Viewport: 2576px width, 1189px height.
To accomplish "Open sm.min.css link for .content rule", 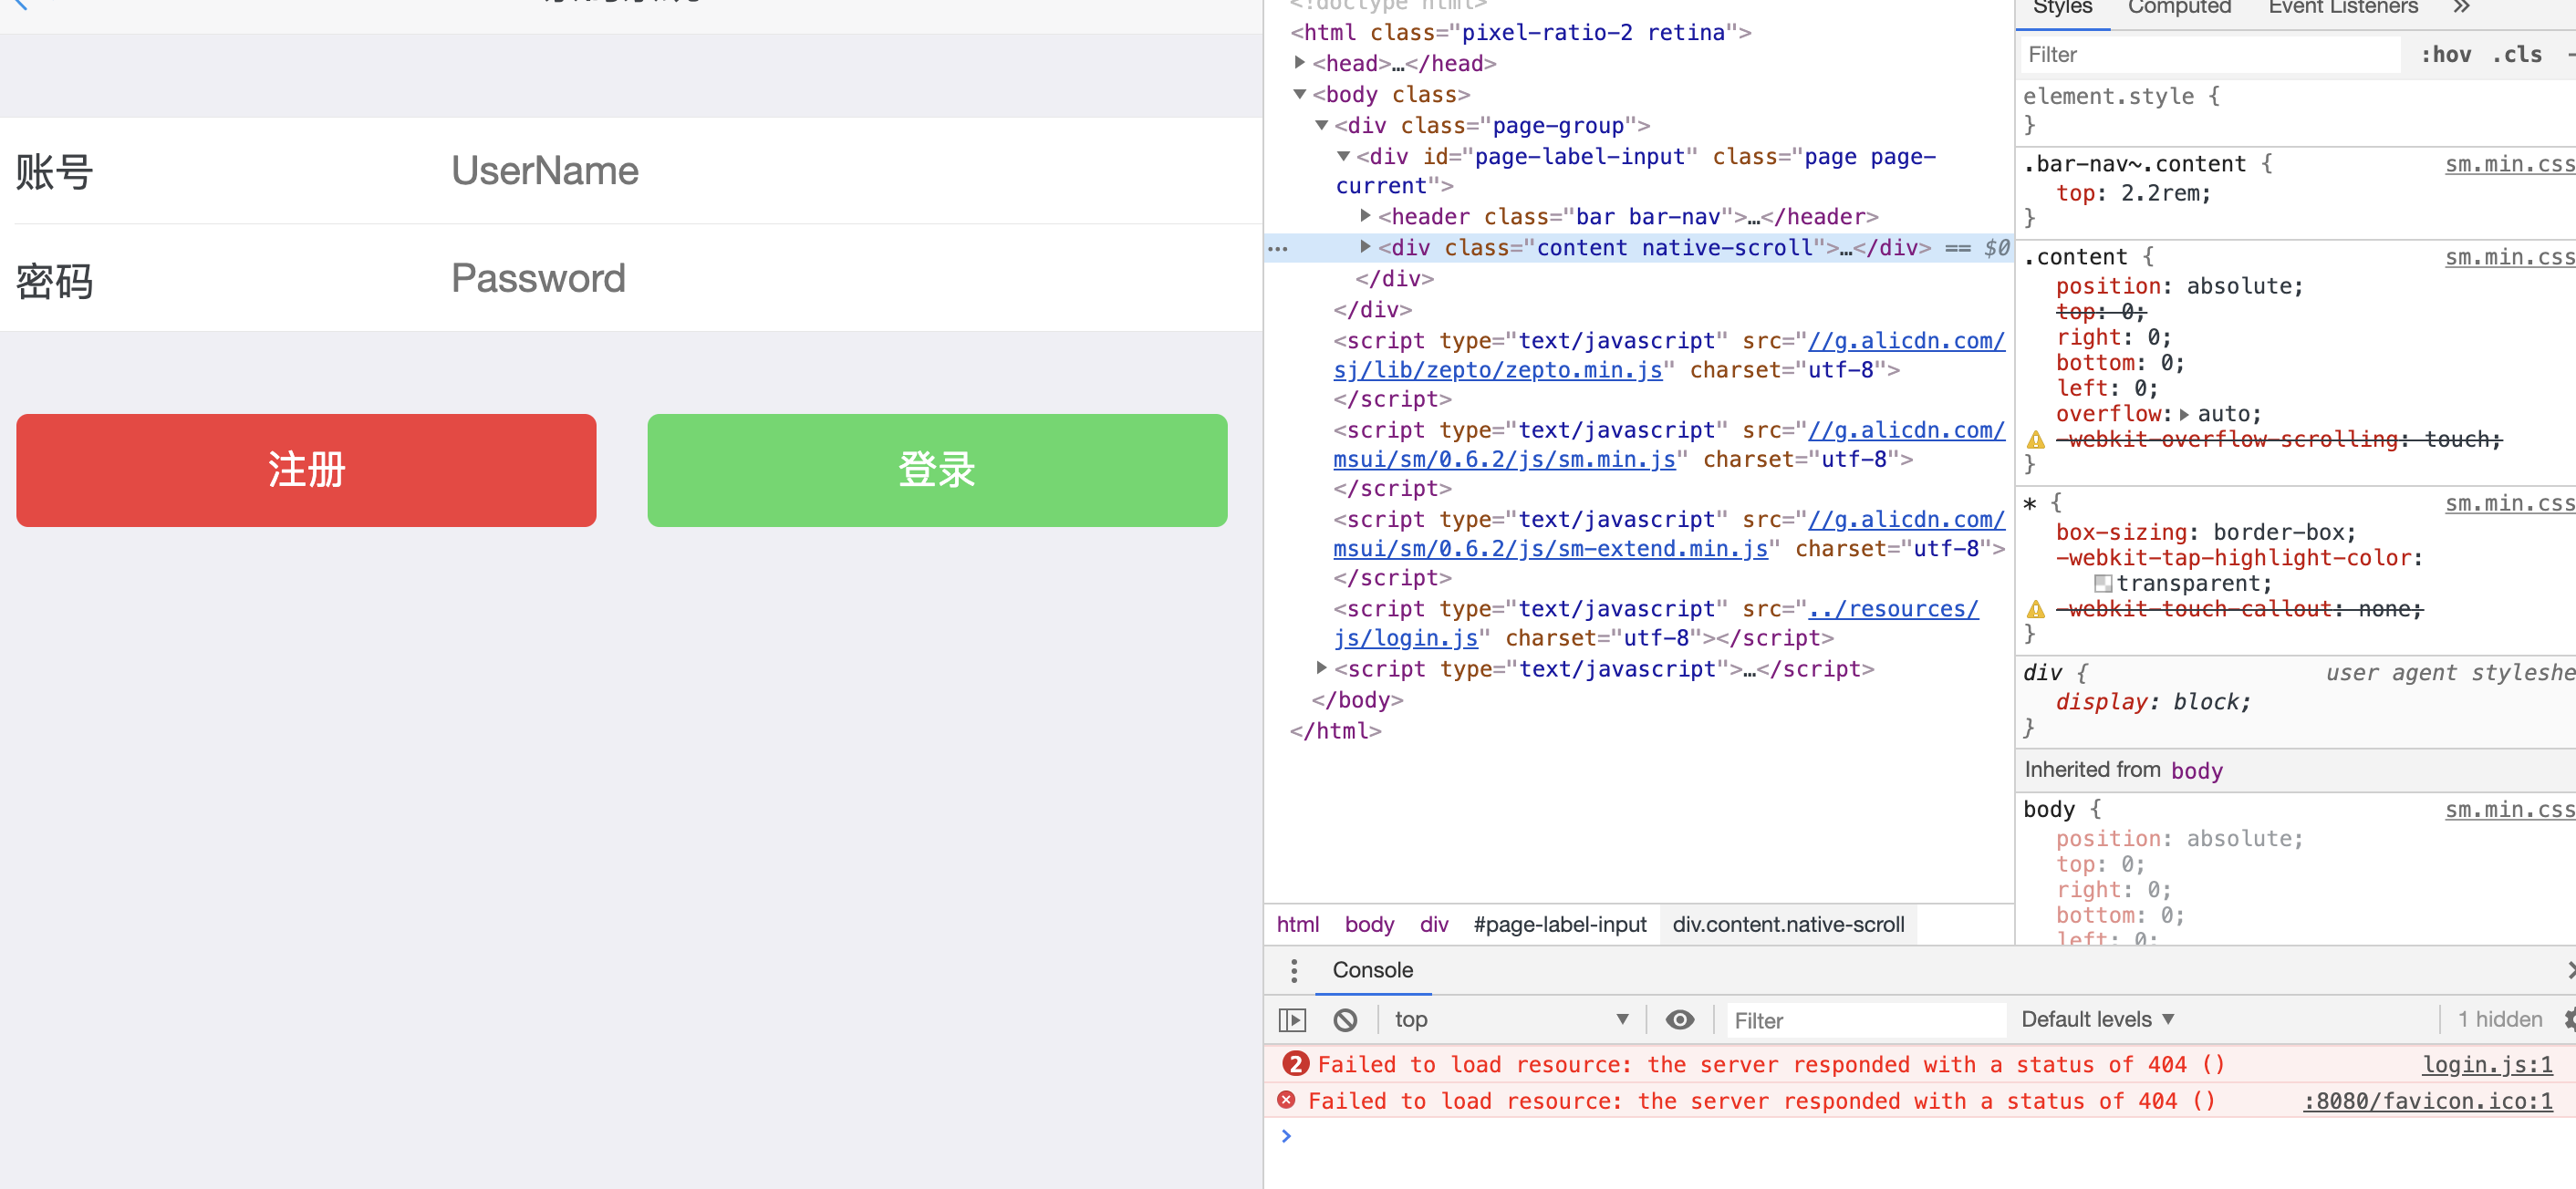I will point(2510,257).
